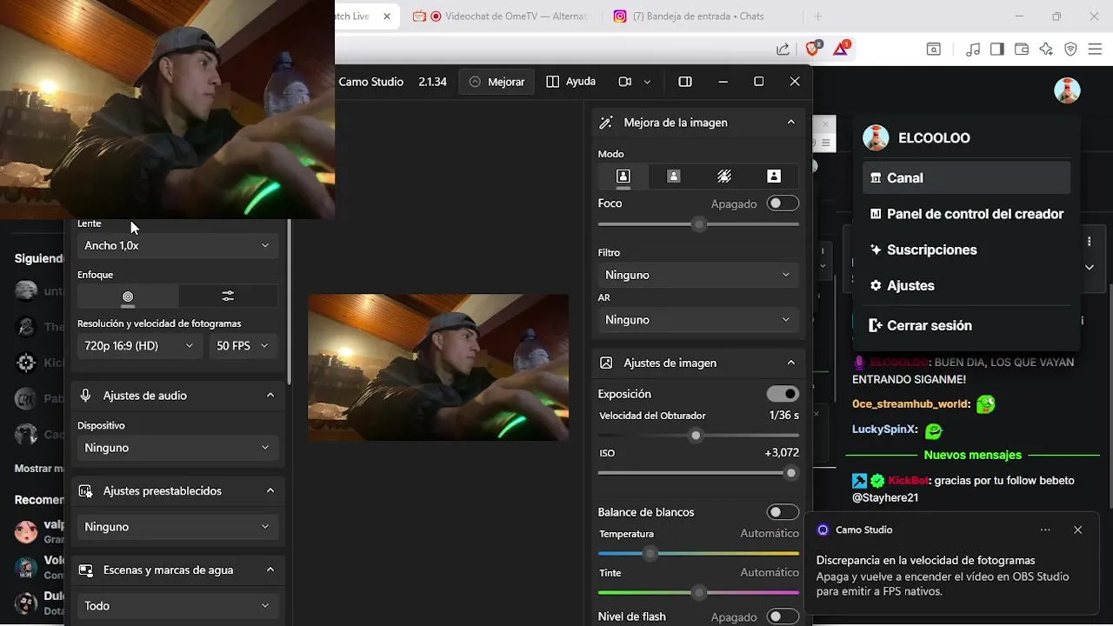Open the Ajustes preestablecidos Ninguno dropdown
This screenshot has height=626, width=1113.
(177, 527)
